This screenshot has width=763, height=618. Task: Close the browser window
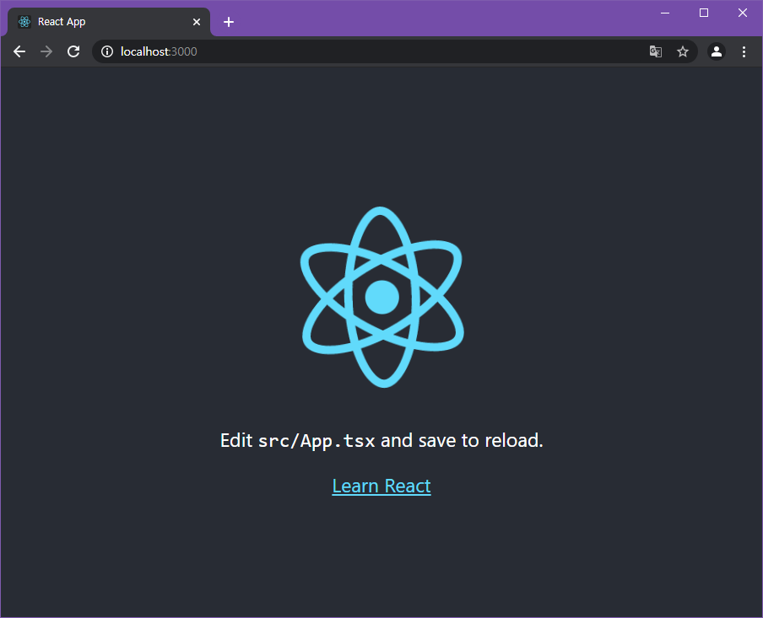743,13
